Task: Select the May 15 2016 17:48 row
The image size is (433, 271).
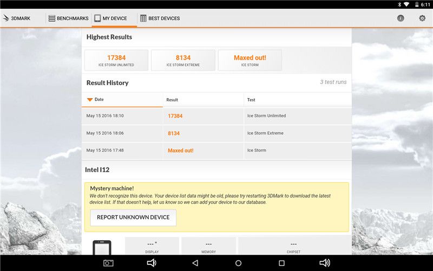Action: click(x=217, y=151)
